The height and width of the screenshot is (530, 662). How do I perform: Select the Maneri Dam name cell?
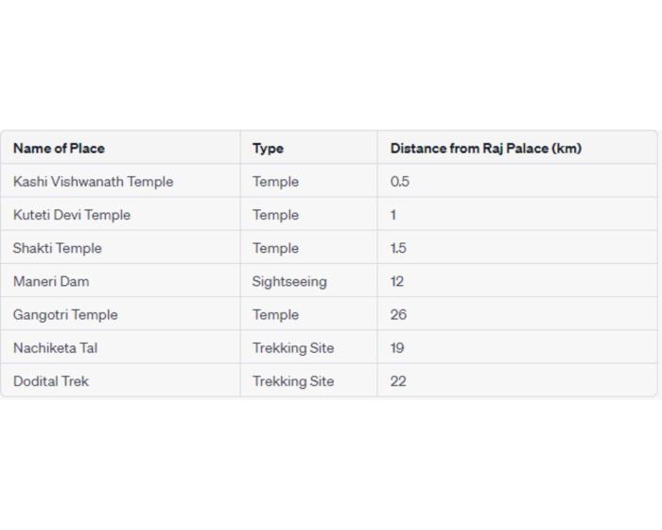pyautogui.click(x=51, y=281)
